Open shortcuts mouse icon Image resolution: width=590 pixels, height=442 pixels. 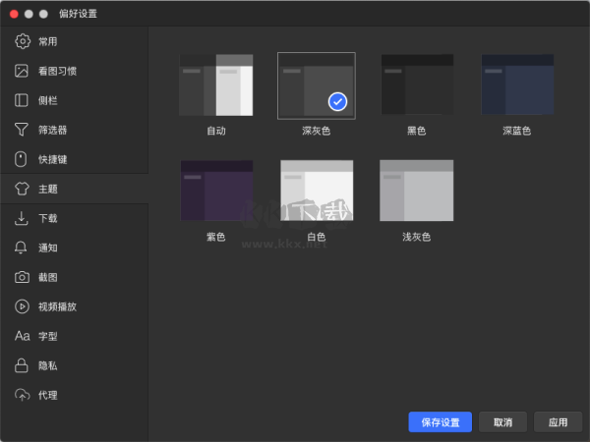(x=22, y=159)
